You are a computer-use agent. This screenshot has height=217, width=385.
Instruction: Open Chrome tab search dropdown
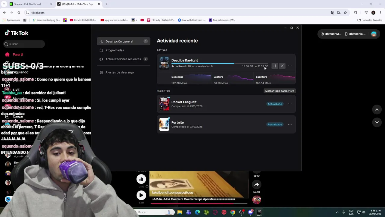(4, 4)
